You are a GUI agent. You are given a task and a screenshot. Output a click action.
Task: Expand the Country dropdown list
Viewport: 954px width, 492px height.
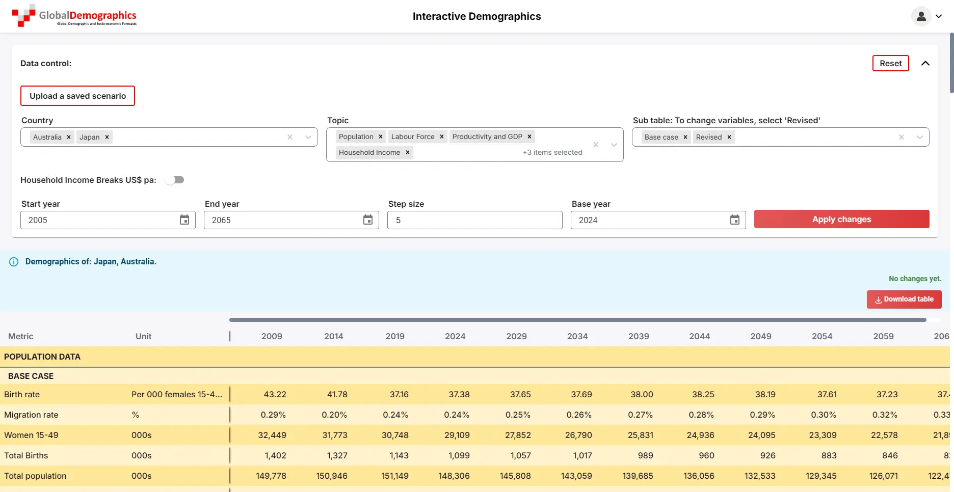coord(308,137)
